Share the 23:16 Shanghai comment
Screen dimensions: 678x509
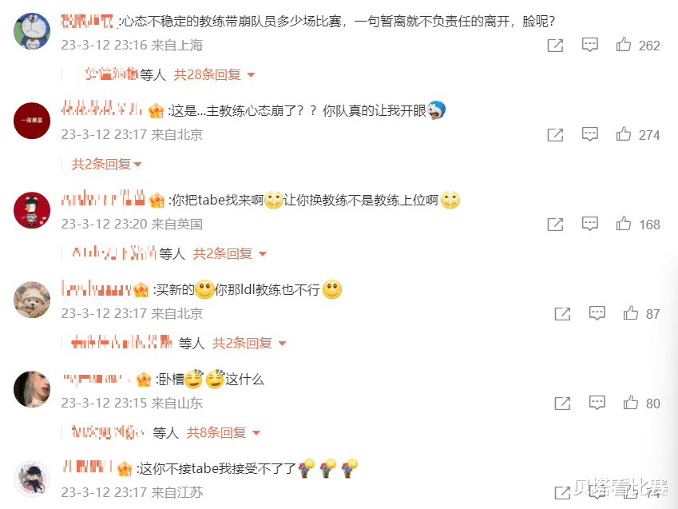pyautogui.click(x=555, y=45)
